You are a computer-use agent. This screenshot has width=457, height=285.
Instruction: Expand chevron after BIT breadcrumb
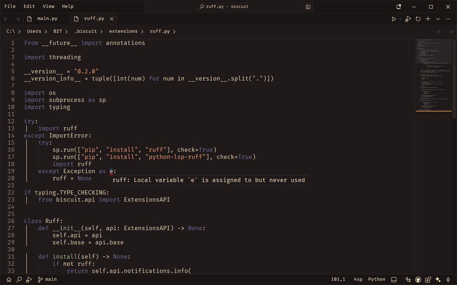point(66,32)
